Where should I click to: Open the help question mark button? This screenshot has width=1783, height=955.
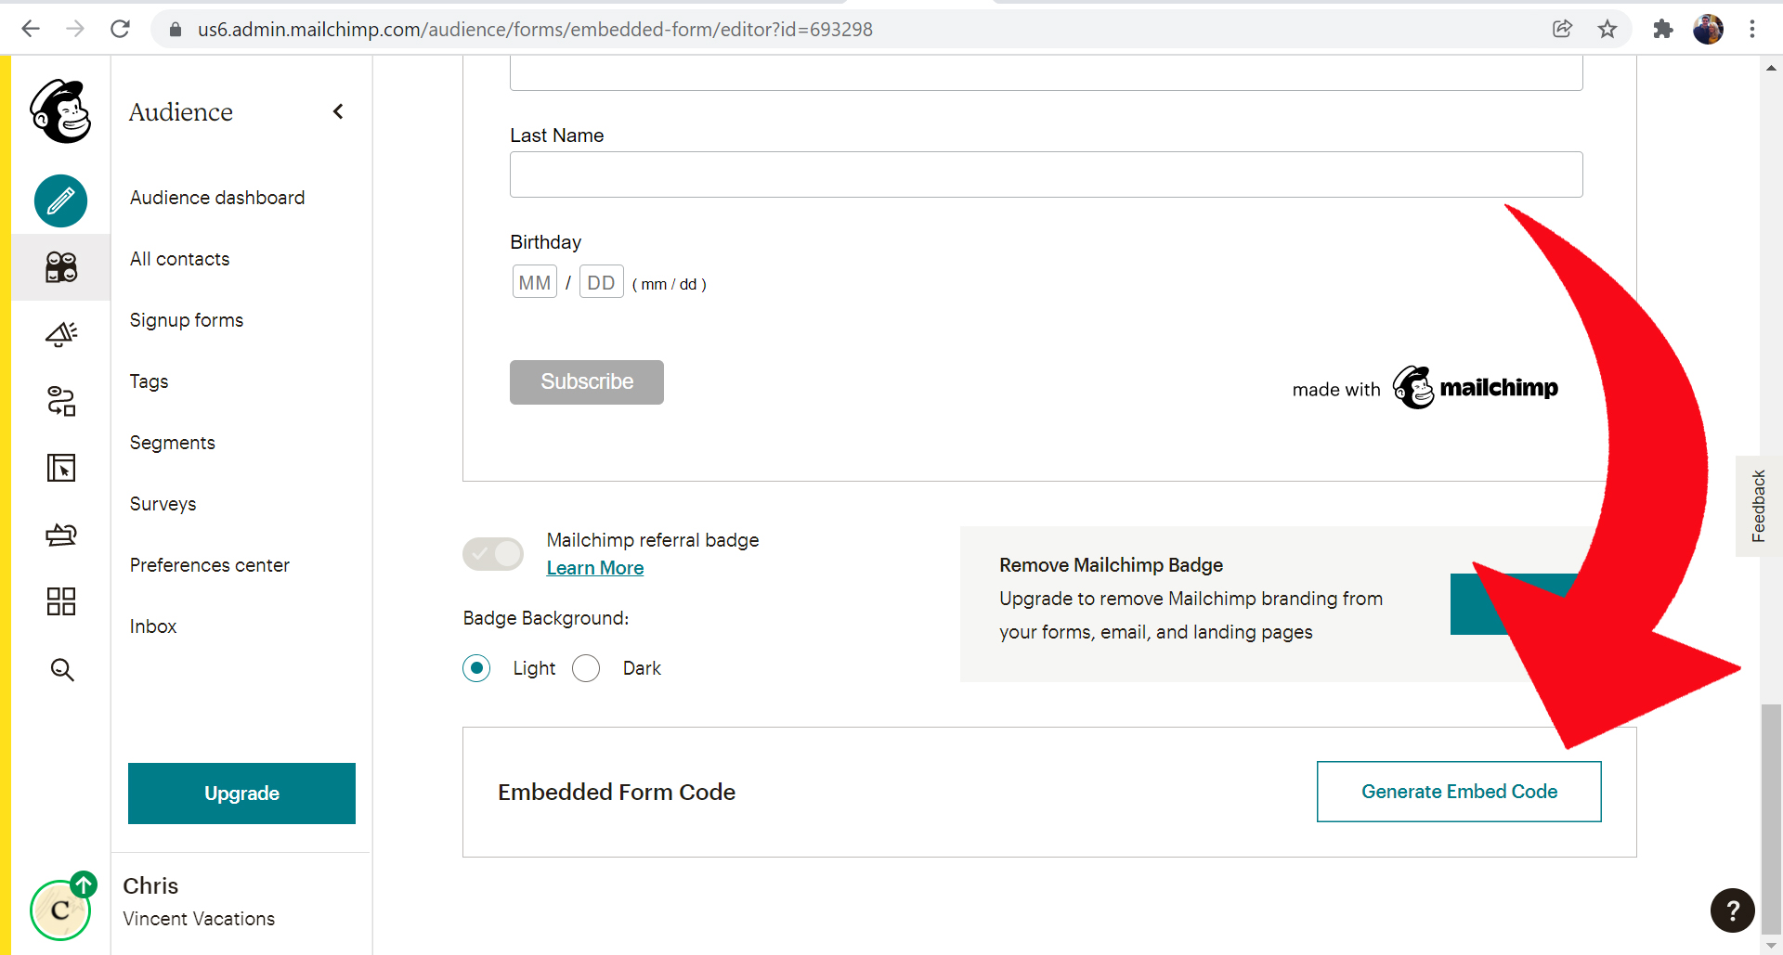(1733, 910)
